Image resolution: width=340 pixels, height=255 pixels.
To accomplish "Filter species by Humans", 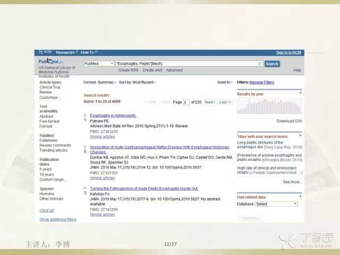I will tap(47, 193).
